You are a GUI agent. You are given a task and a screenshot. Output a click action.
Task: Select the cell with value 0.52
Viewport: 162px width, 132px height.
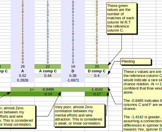(23, 76)
